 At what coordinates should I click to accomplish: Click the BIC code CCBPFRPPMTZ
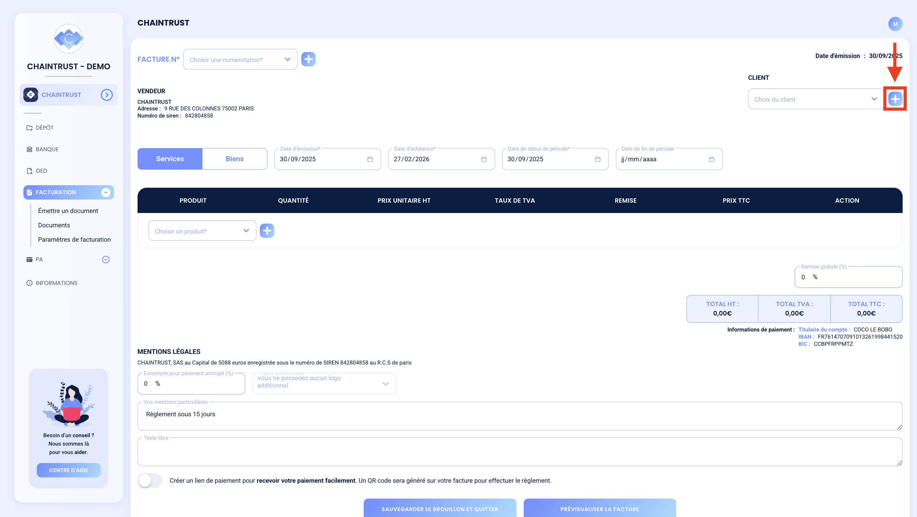[833, 344]
